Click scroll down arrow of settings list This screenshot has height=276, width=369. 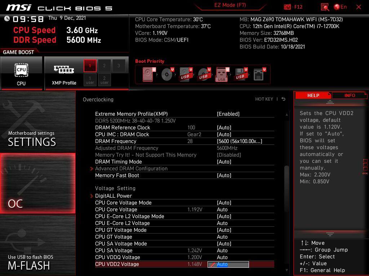coord(286,270)
